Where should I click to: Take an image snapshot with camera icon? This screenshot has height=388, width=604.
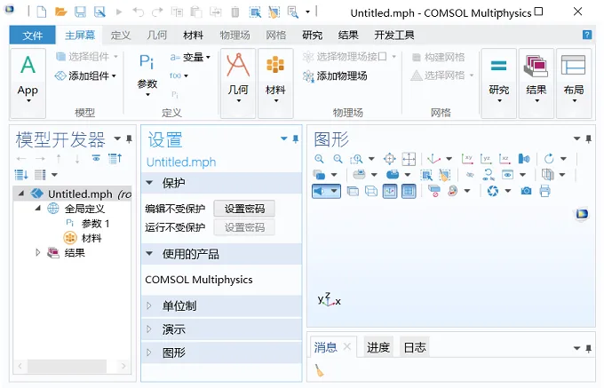(x=526, y=191)
